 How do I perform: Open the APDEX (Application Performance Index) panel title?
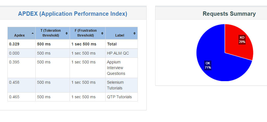point(72,14)
